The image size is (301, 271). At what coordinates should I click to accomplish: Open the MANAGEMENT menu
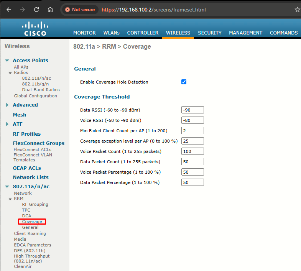point(245,33)
